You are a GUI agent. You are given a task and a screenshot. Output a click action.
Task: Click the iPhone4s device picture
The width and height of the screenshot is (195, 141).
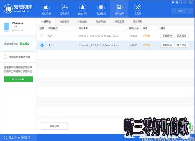click(x=7, y=27)
